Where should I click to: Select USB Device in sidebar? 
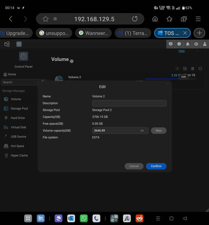tap(15, 137)
